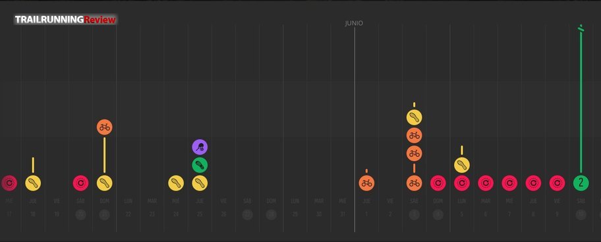Select the second orange cycling icon on Saturday 3
This screenshot has height=242, width=601.
414,154
